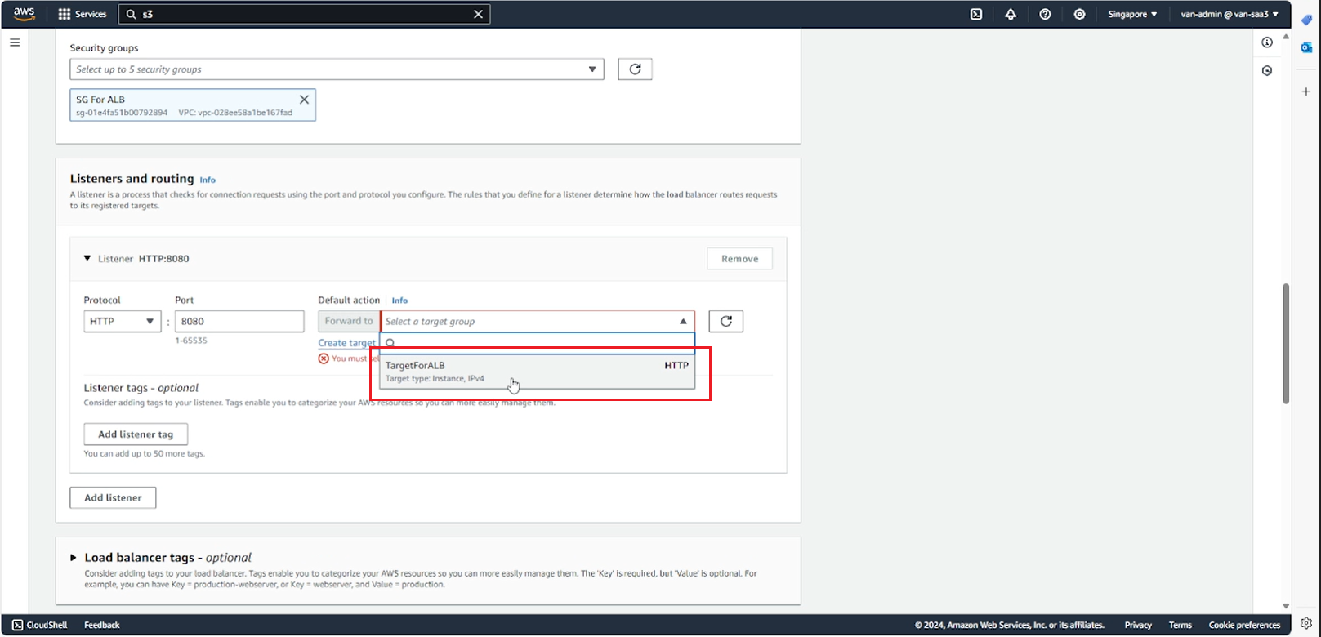1321x637 pixels.
Task: Open the Singapore region dropdown
Action: (1132, 14)
